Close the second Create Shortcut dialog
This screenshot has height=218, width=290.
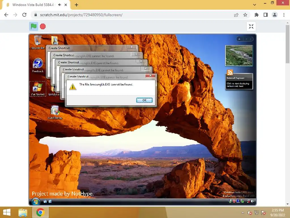tap(146, 68)
